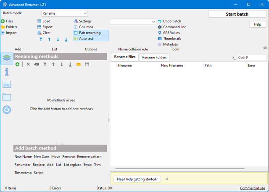Sort by Error column header
The width and height of the screenshot is (269, 192).
[x=258, y=66]
